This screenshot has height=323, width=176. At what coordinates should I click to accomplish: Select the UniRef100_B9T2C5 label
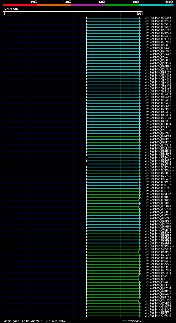158,233
